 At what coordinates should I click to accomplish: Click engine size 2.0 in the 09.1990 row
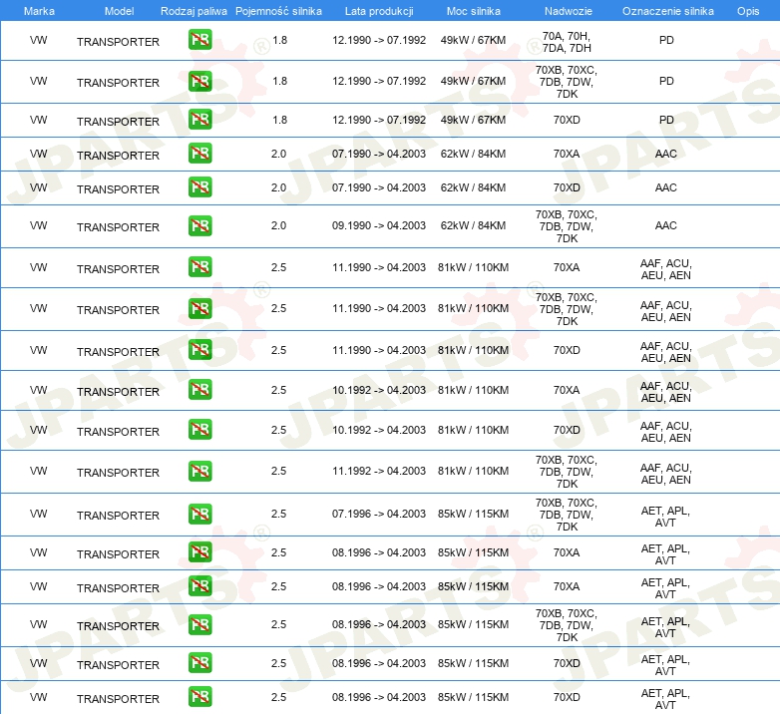pyautogui.click(x=278, y=225)
